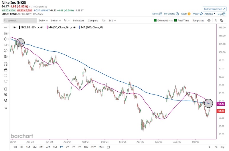This screenshot has height=151, width=229.
Task: Select the Max time range
Action: [101, 147]
